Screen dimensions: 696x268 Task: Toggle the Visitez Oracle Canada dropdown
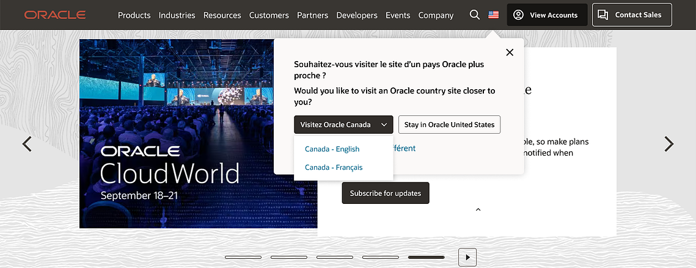pos(343,125)
